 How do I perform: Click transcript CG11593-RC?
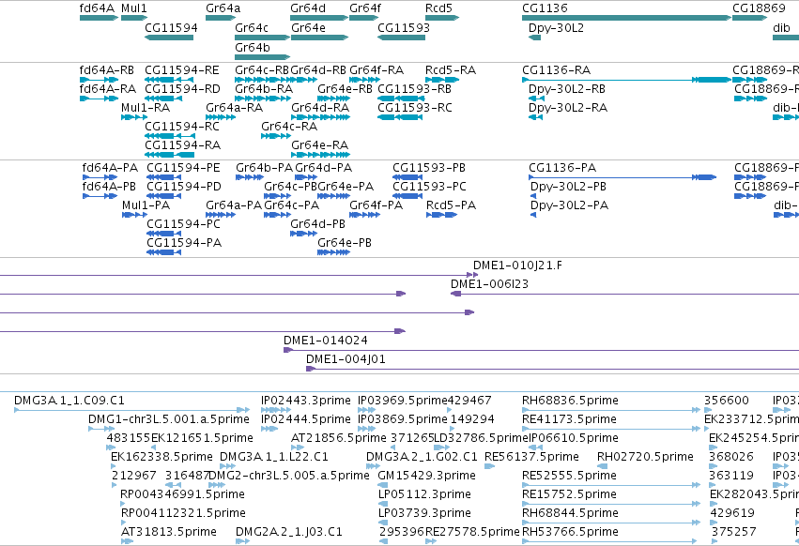tap(400, 117)
